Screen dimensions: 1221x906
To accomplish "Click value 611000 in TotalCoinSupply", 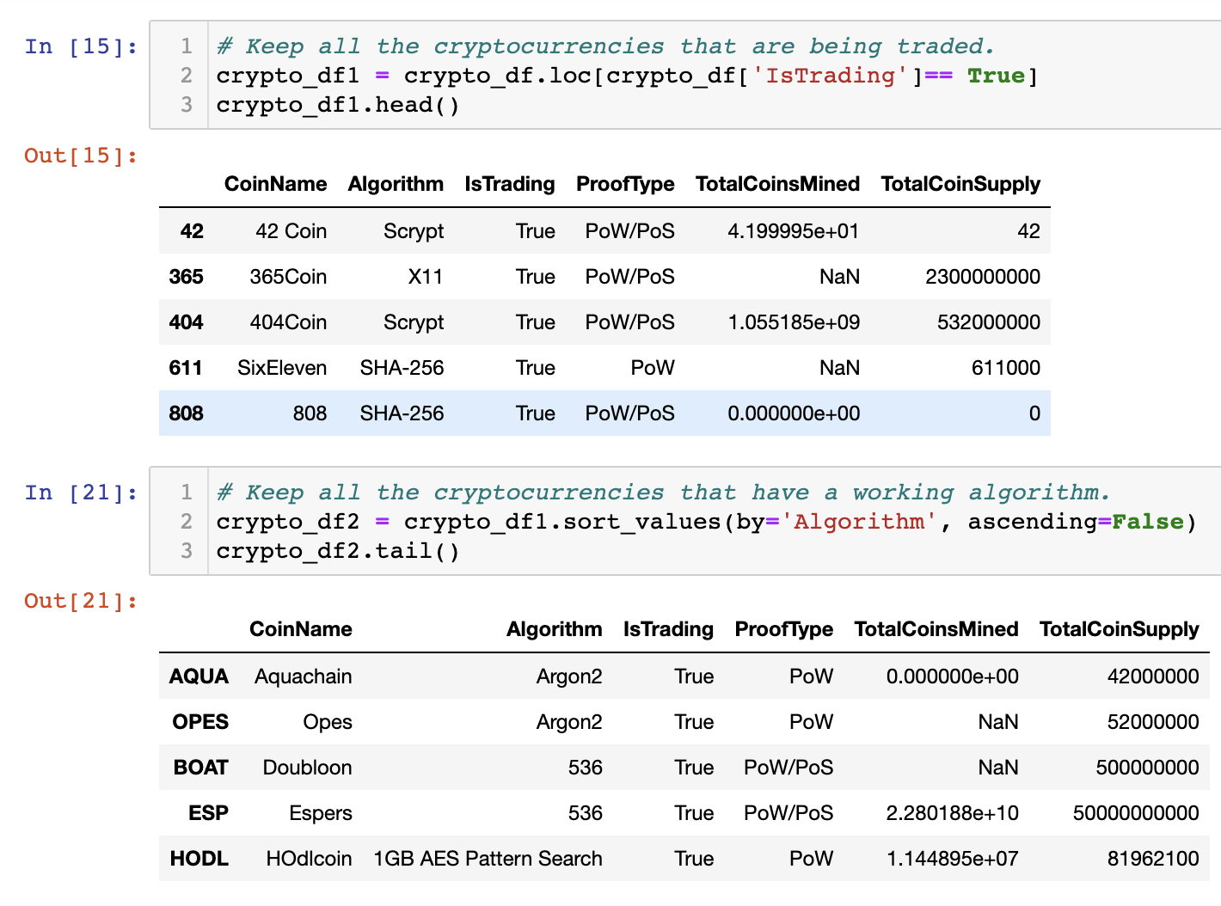I will tap(1006, 368).
